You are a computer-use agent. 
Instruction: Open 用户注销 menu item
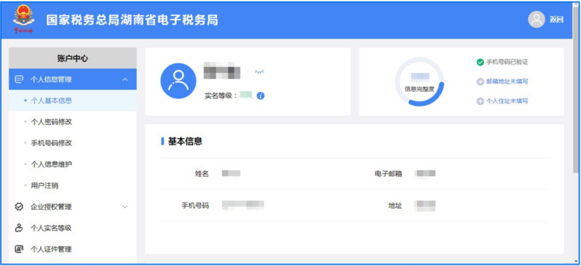(x=73, y=186)
